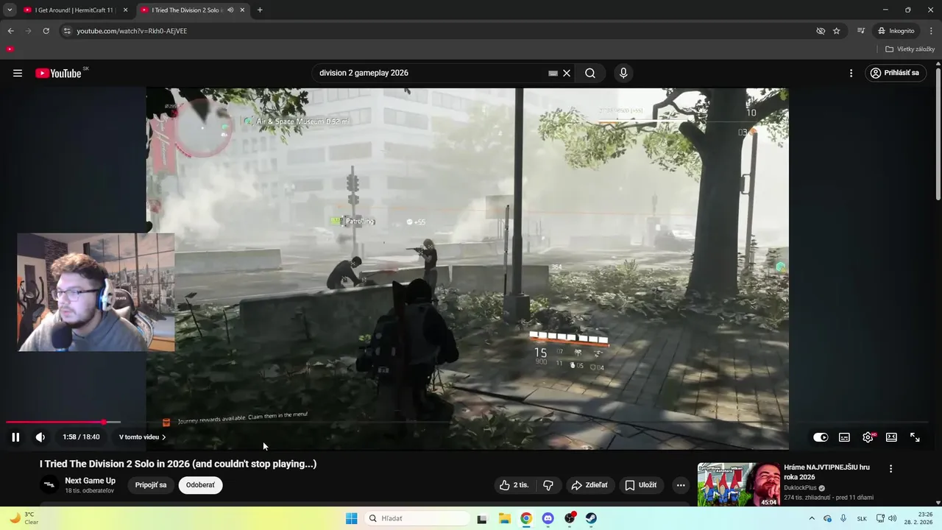Image resolution: width=942 pixels, height=530 pixels.
Task: Open Chrome three-dot menu
Action: [932, 31]
